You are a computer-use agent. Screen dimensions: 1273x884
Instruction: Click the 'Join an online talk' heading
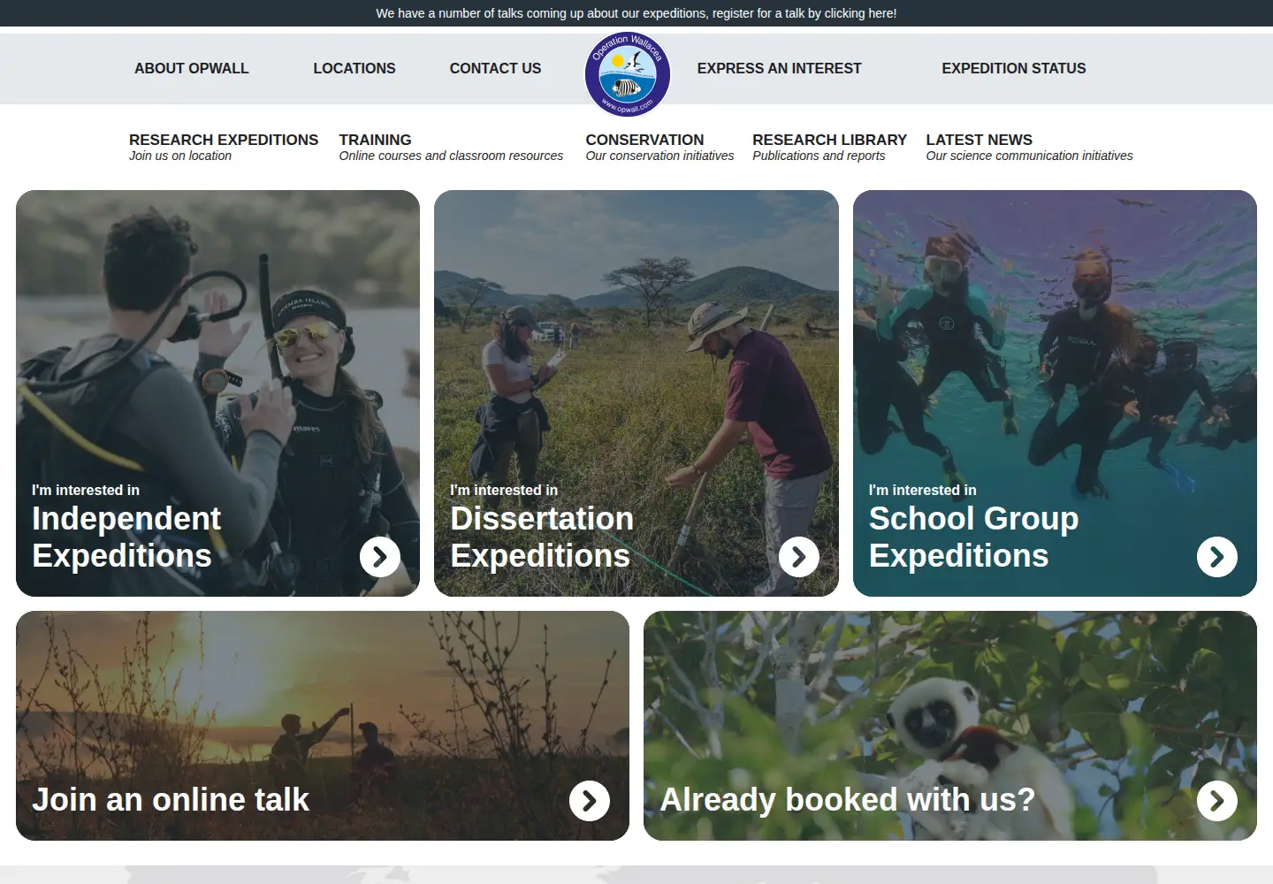(171, 800)
